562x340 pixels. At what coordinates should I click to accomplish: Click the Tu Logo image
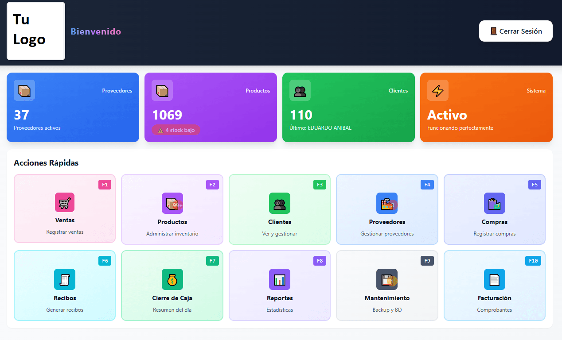(x=36, y=31)
